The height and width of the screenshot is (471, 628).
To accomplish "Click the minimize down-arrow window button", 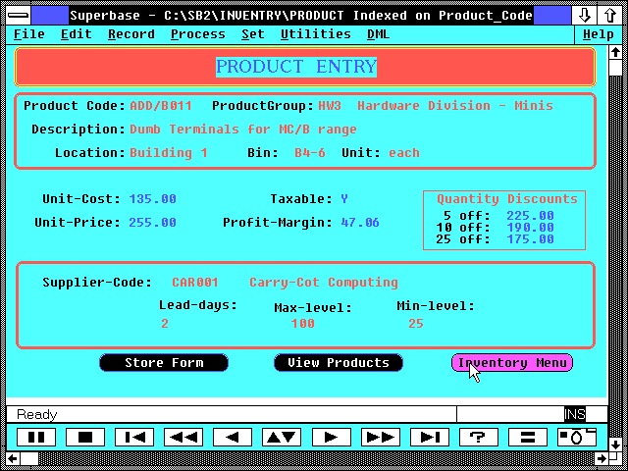I will [x=585, y=16].
